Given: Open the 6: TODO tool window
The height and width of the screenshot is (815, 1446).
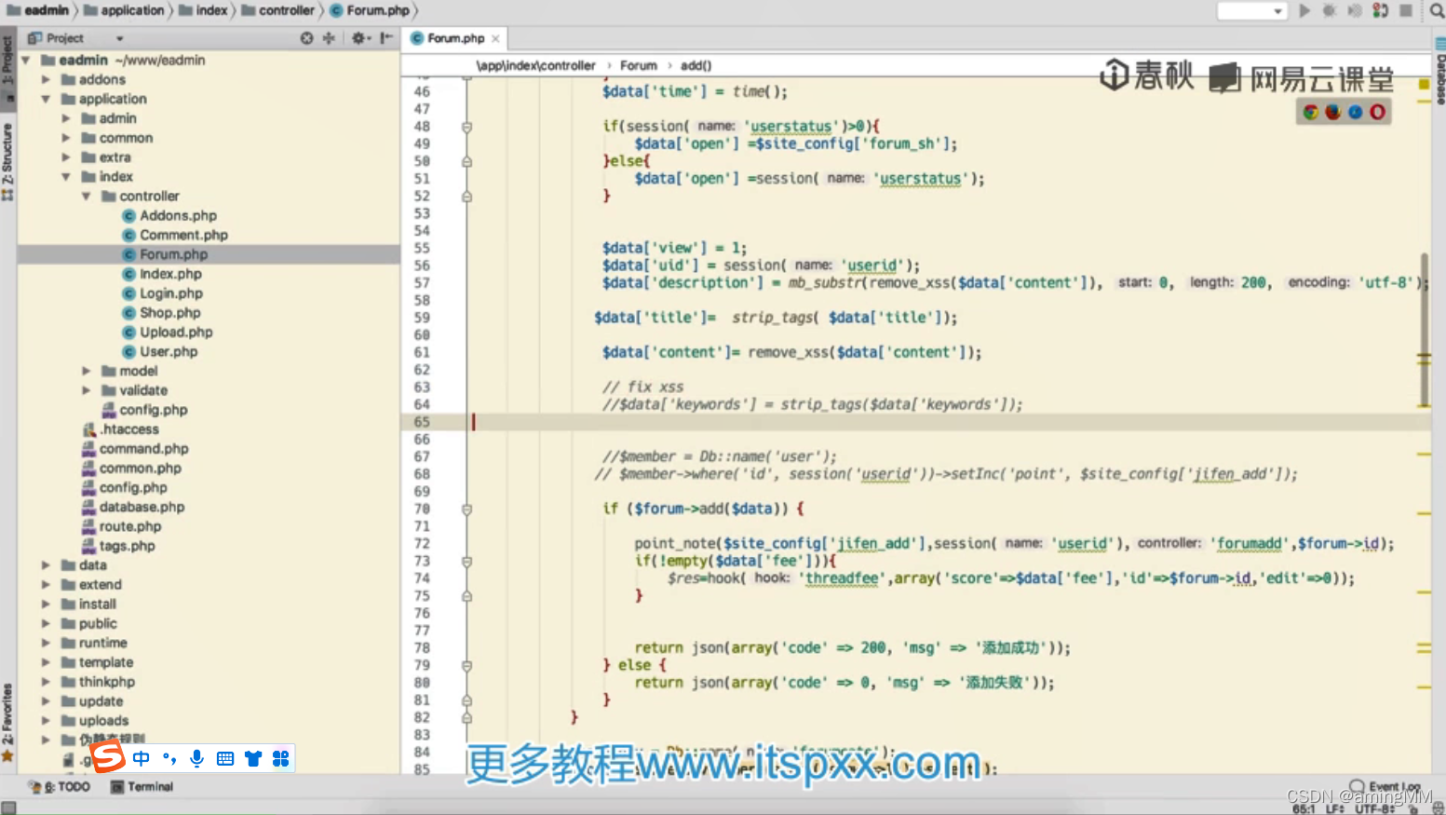Looking at the screenshot, I should (61, 787).
